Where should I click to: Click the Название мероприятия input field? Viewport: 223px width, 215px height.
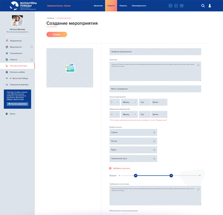(x=155, y=52)
